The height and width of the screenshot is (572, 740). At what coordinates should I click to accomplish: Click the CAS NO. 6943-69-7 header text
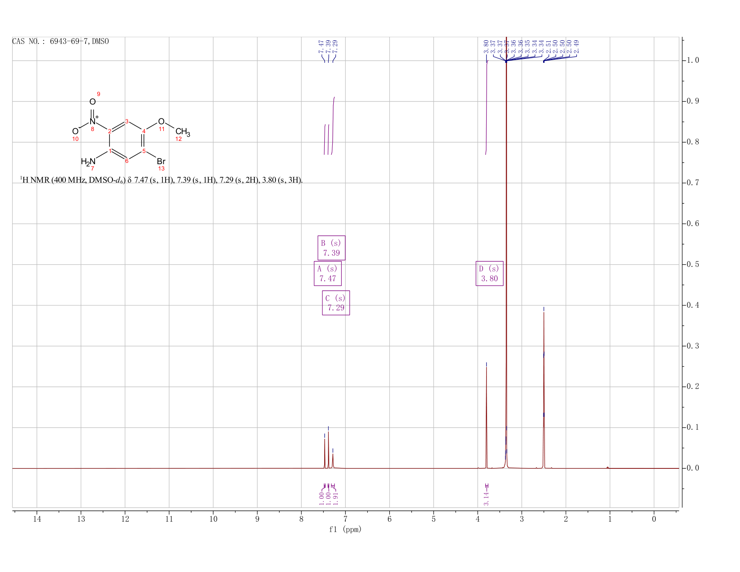click(x=61, y=42)
